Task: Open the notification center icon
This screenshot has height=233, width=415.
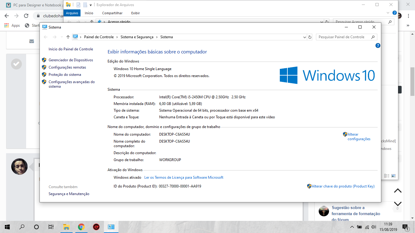Action: (405, 227)
